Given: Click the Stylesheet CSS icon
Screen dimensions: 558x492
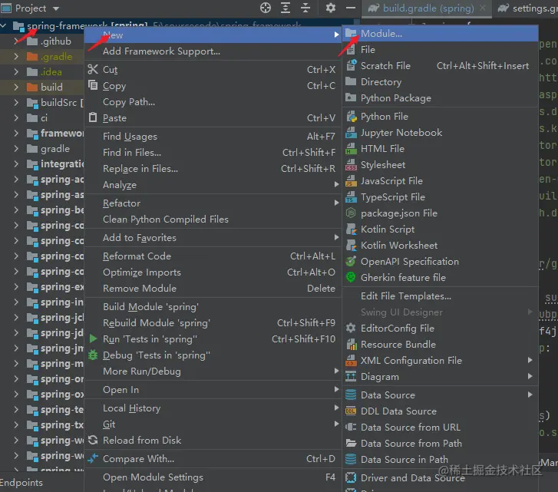Looking at the screenshot, I should [351, 165].
